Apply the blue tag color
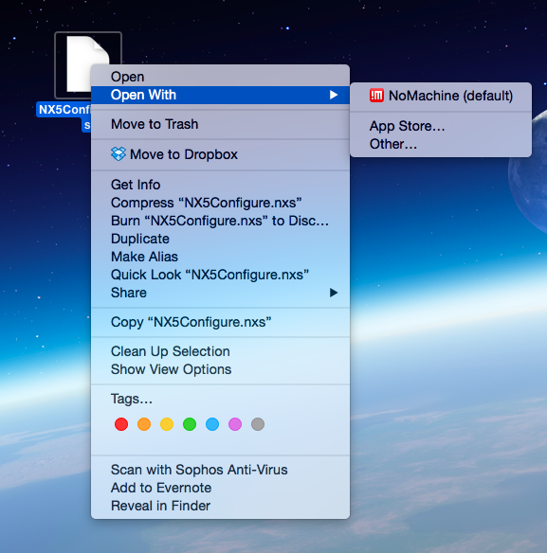The image size is (547, 553). pyautogui.click(x=212, y=424)
